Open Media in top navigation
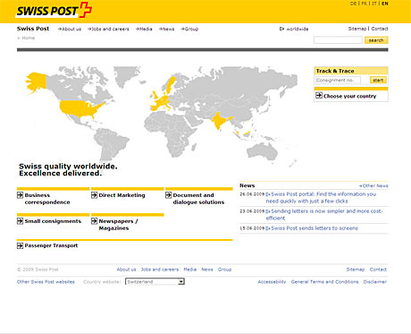 point(144,29)
